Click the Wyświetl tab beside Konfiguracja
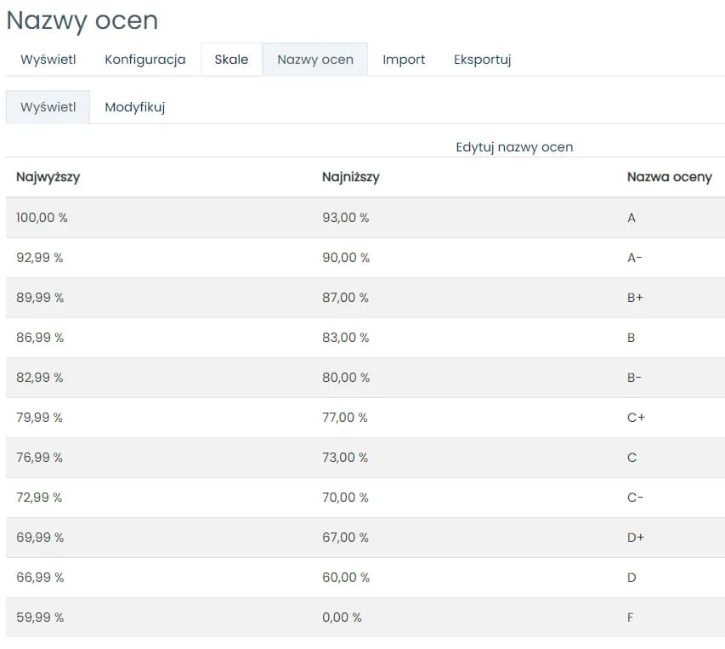This screenshot has width=725, height=649. pos(48,60)
